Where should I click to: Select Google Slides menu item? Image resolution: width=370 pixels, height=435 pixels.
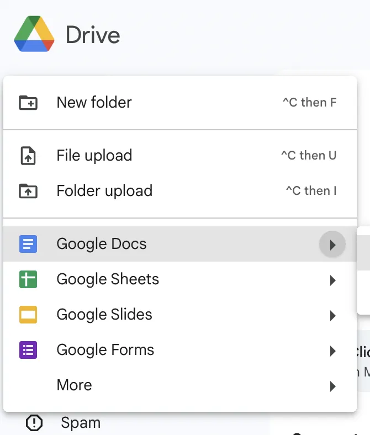180,315
